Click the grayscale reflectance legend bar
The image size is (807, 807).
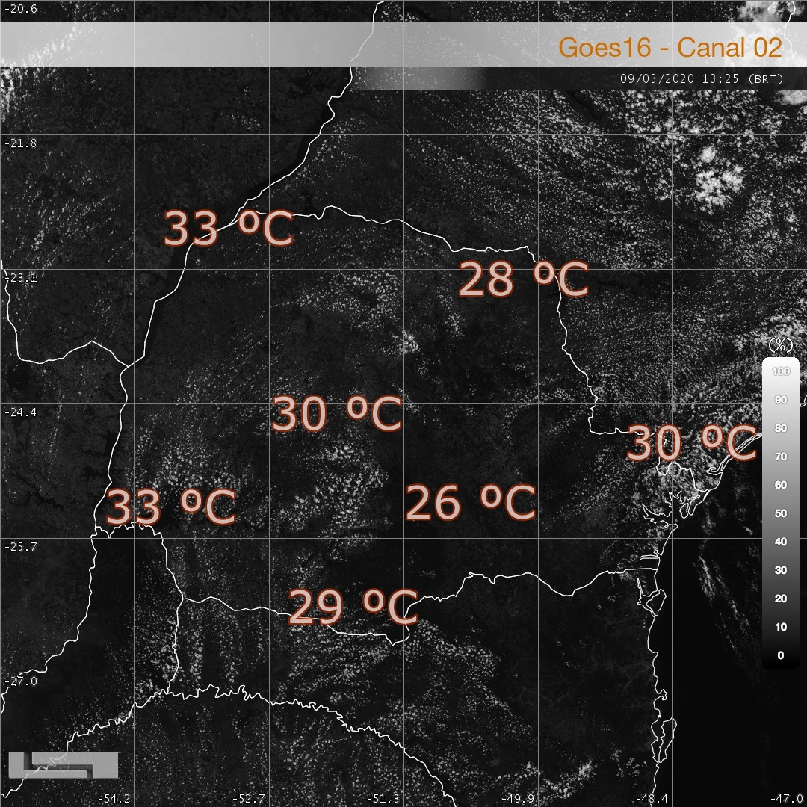[780, 513]
